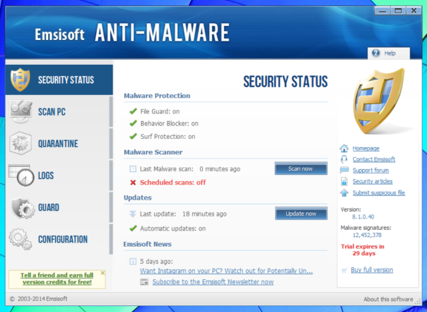Open Submit suspicious file link

[378, 193]
